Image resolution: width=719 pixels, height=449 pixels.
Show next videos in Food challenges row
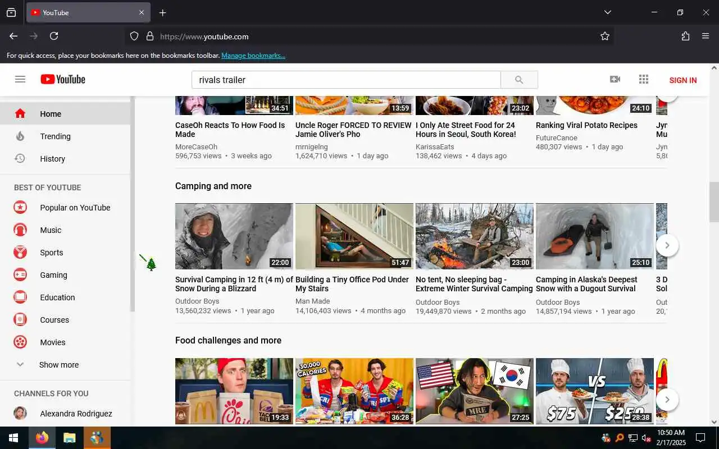[x=667, y=400]
